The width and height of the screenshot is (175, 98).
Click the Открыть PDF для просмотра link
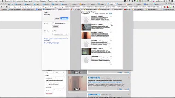point(51,43)
